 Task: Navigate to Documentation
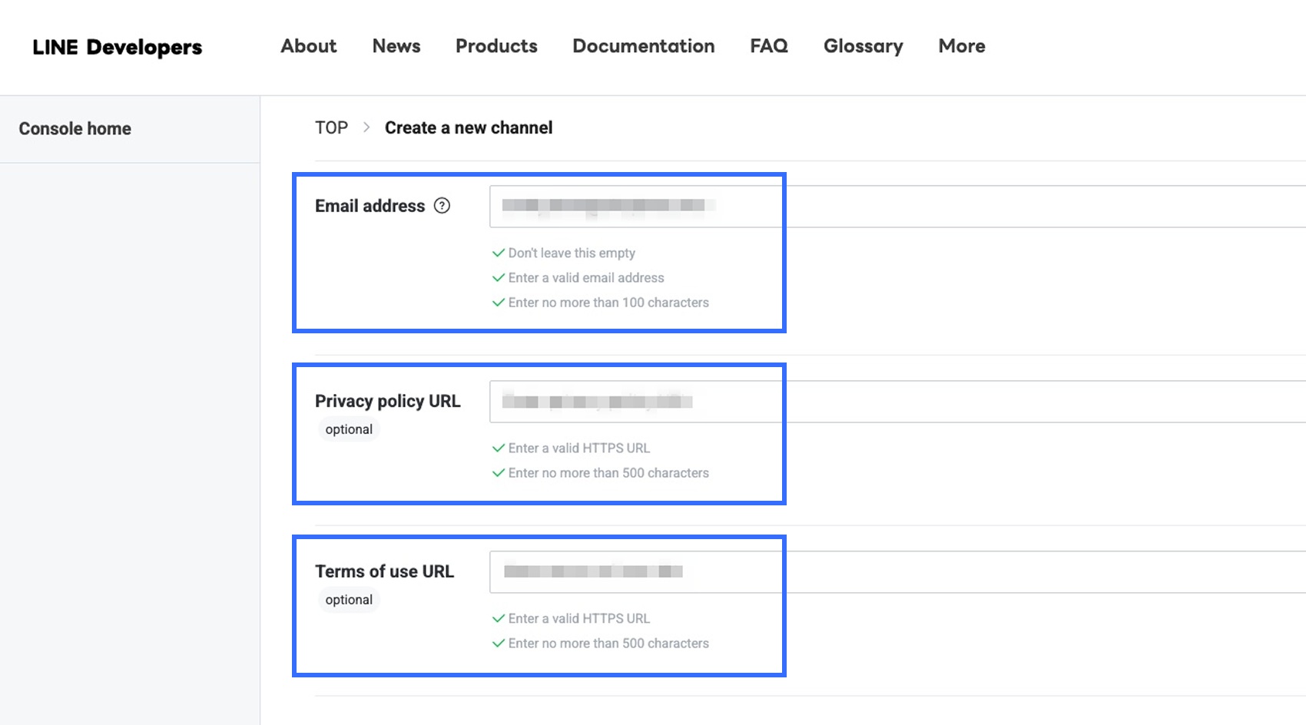tap(643, 46)
